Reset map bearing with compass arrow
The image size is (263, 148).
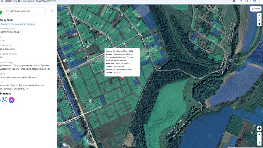259,143
